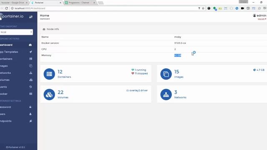Image resolution: width=267 pixels, height=150 pixels.
Task: Click the round Networks tile icon
Action: 166,95
